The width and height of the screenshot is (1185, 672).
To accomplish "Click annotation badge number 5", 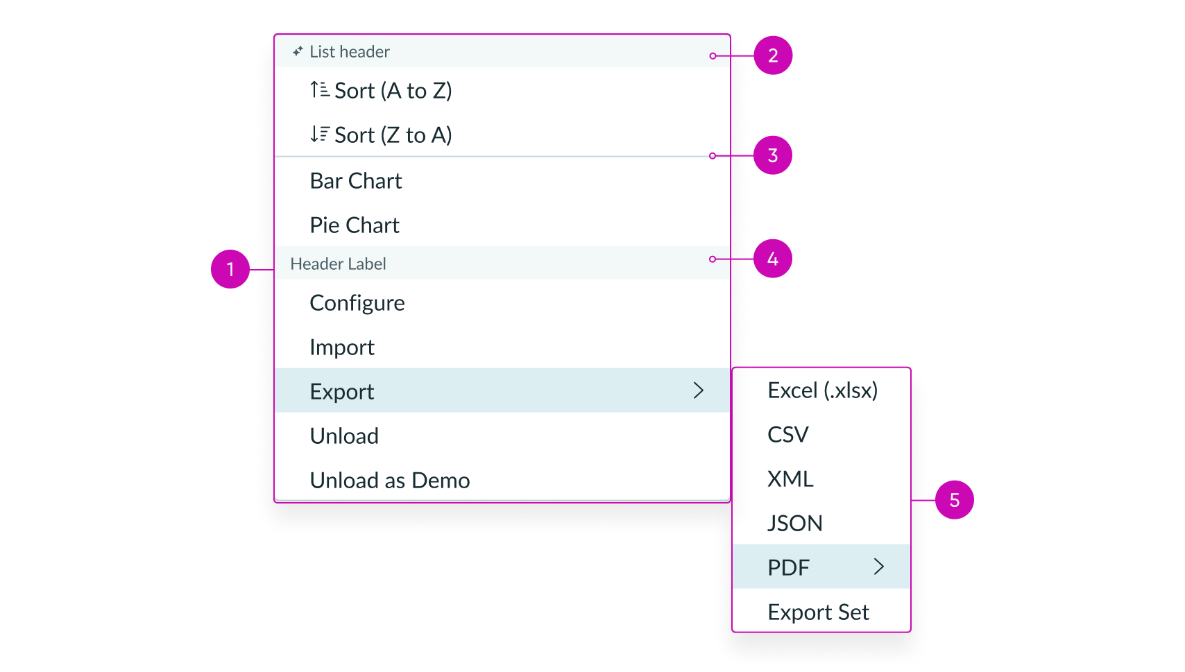I will pyautogui.click(x=955, y=500).
